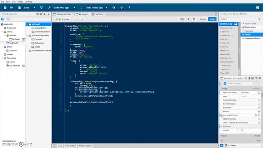The image size is (263, 148).
Task: Open settings gear icon in top toolbar
Action: 122,7
